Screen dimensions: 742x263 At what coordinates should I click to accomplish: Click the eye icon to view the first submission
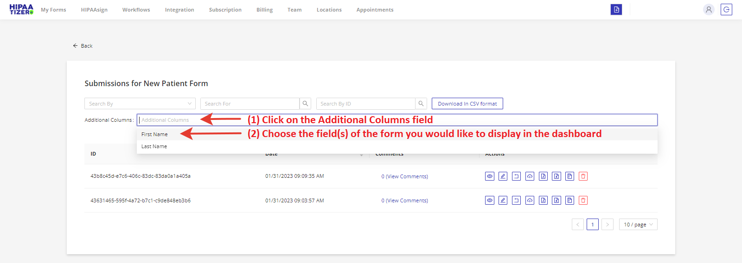click(x=489, y=176)
